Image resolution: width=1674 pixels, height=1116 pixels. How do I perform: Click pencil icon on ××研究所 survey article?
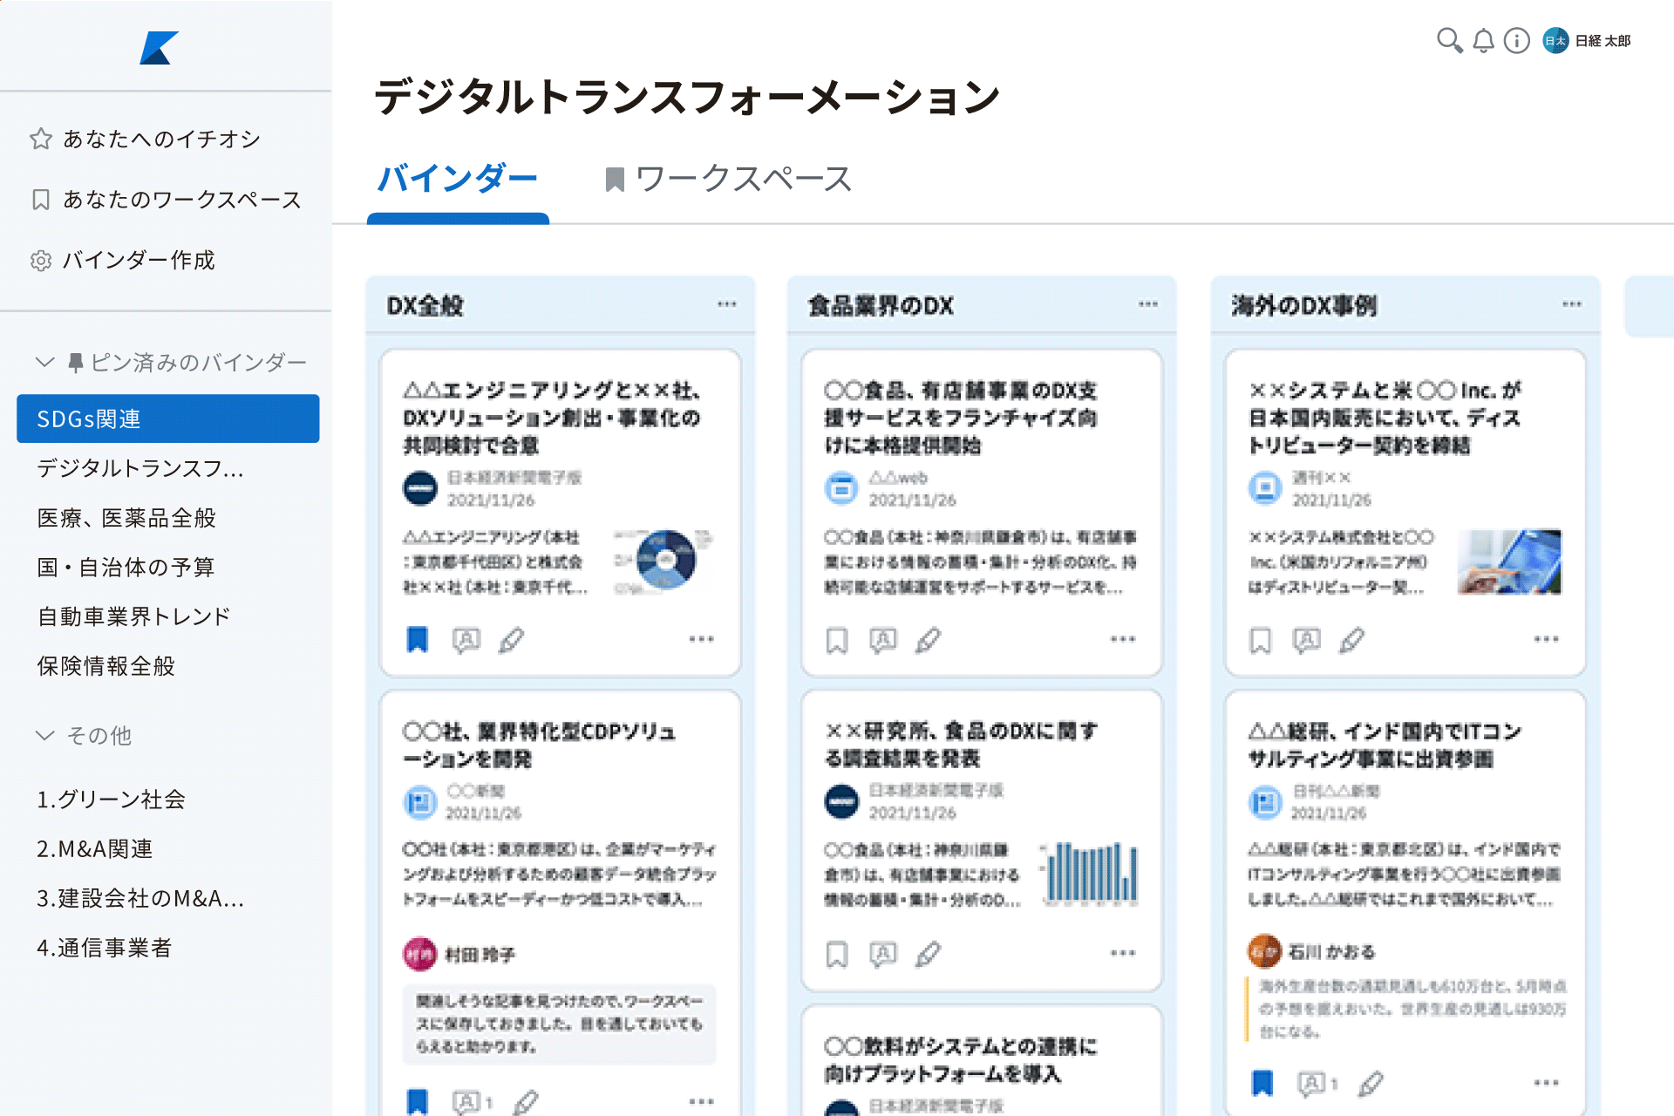(x=929, y=954)
